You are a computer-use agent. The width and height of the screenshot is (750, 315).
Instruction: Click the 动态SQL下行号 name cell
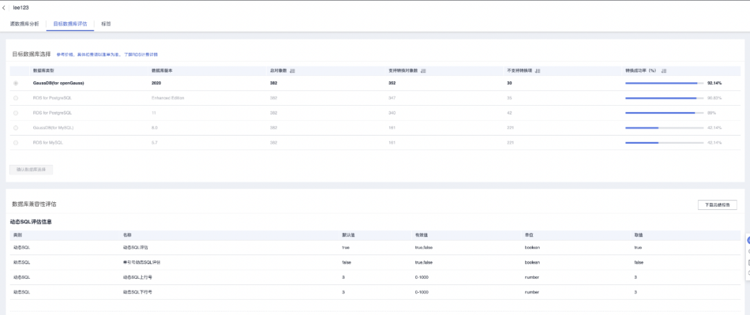pyautogui.click(x=137, y=292)
